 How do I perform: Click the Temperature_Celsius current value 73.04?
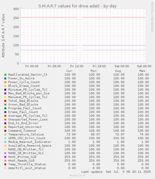click(x=71, y=134)
